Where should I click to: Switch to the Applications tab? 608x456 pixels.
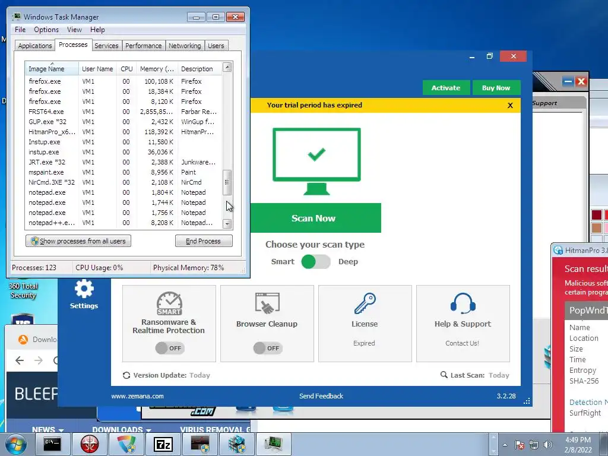(35, 46)
